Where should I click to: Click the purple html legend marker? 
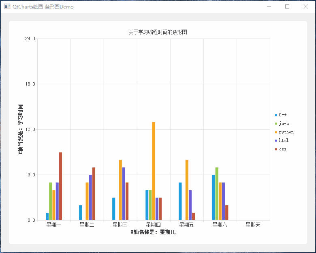tap(276, 141)
